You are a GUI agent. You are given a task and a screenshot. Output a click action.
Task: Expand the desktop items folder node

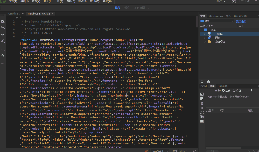[205, 41]
